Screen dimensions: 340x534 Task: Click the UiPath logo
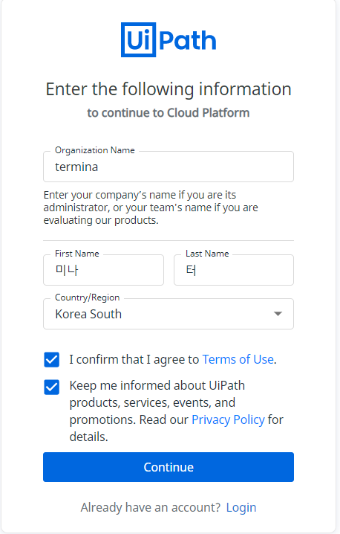click(x=169, y=40)
